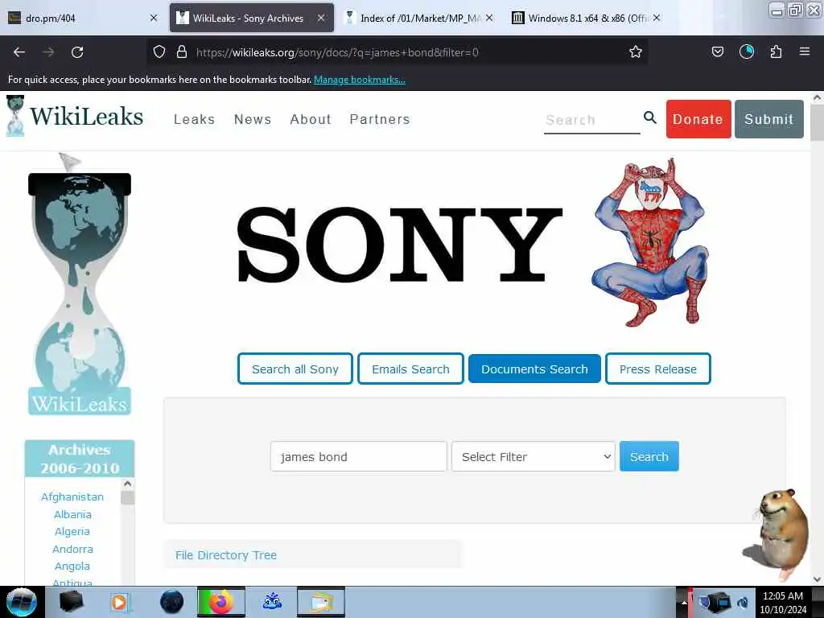
Task: Click the archives list scroll-up arrow
Action: point(127,484)
